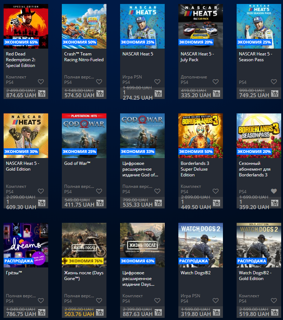This screenshot has height=320, width=283.
Task: Open Red Dead Redemption 2: Special Edition title
Action: [20, 60]
